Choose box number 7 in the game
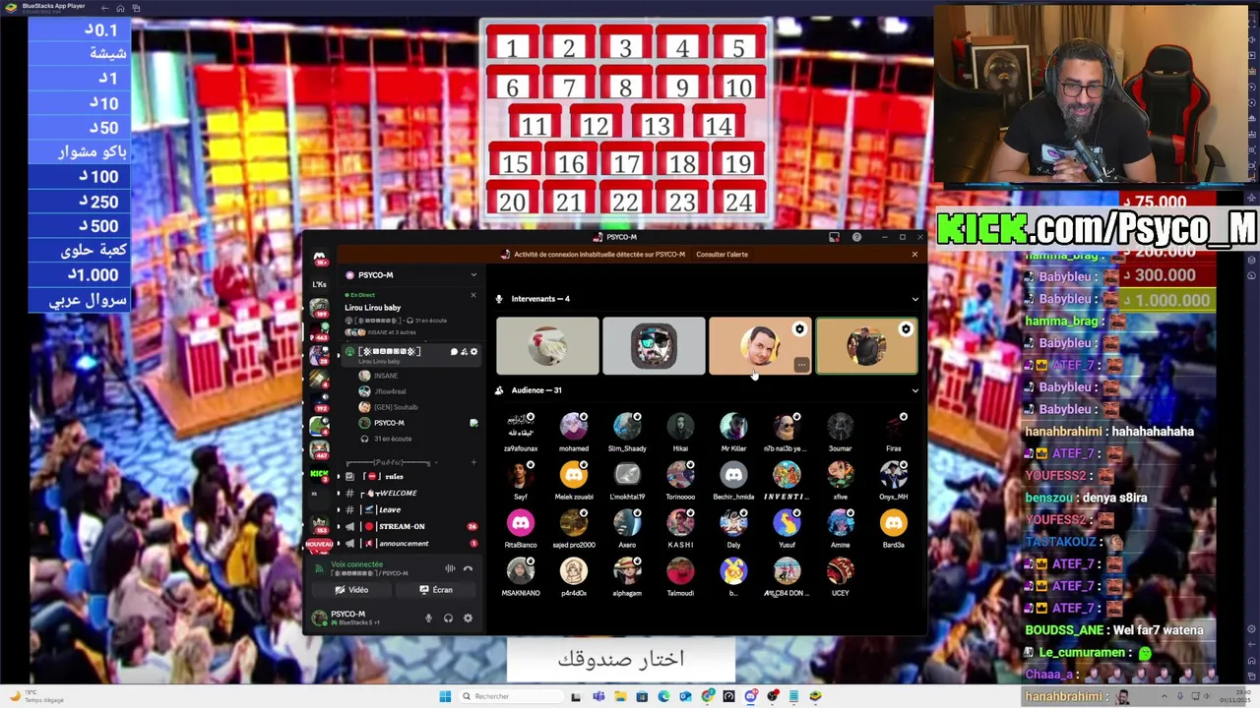 click(569, 86)
